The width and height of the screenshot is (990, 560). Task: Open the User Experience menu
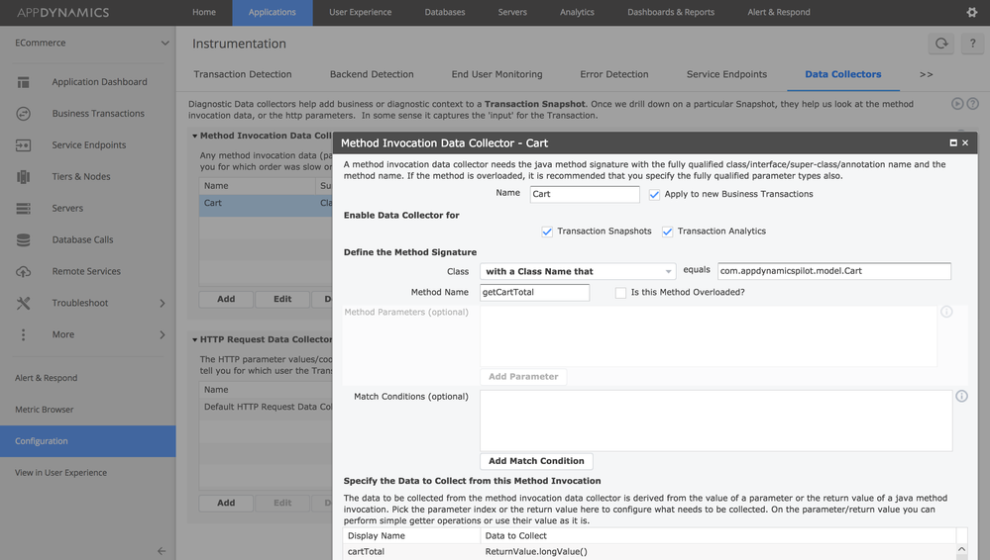click(x=360, y=12)
